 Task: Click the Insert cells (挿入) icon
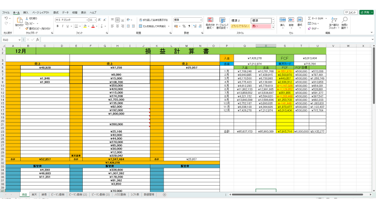(283, 21)
